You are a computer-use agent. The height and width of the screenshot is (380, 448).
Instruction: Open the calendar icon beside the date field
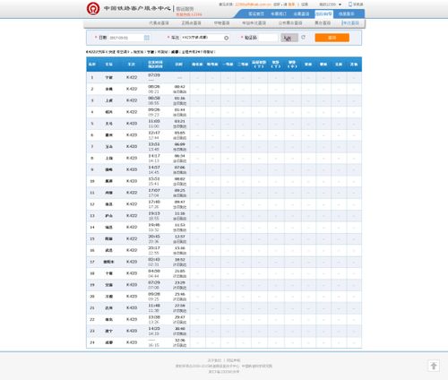(x=147, y=38)
